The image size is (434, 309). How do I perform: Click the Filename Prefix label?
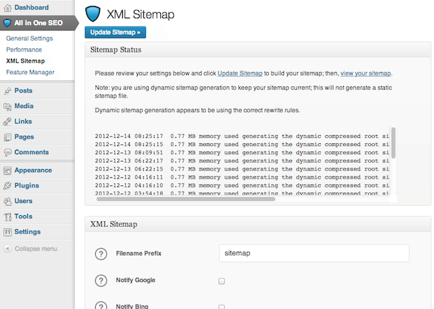pos(139,253)
